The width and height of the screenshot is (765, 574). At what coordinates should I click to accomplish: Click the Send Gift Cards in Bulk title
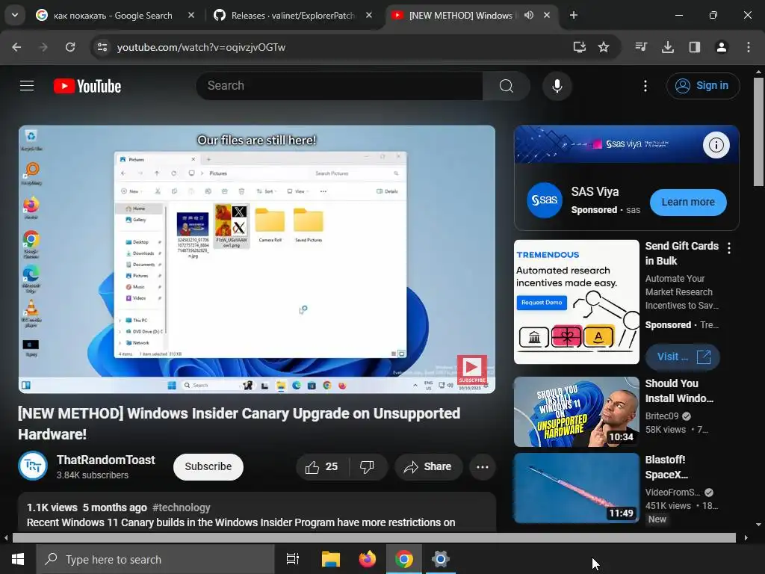click(681, 253)
